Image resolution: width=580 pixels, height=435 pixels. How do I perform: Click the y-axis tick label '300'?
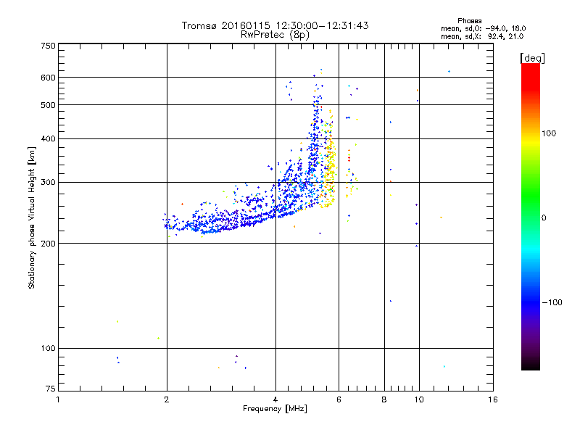(48, 183)
